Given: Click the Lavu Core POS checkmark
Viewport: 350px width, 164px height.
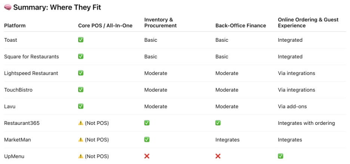Looking at the screenshot, I should point(81,106).
